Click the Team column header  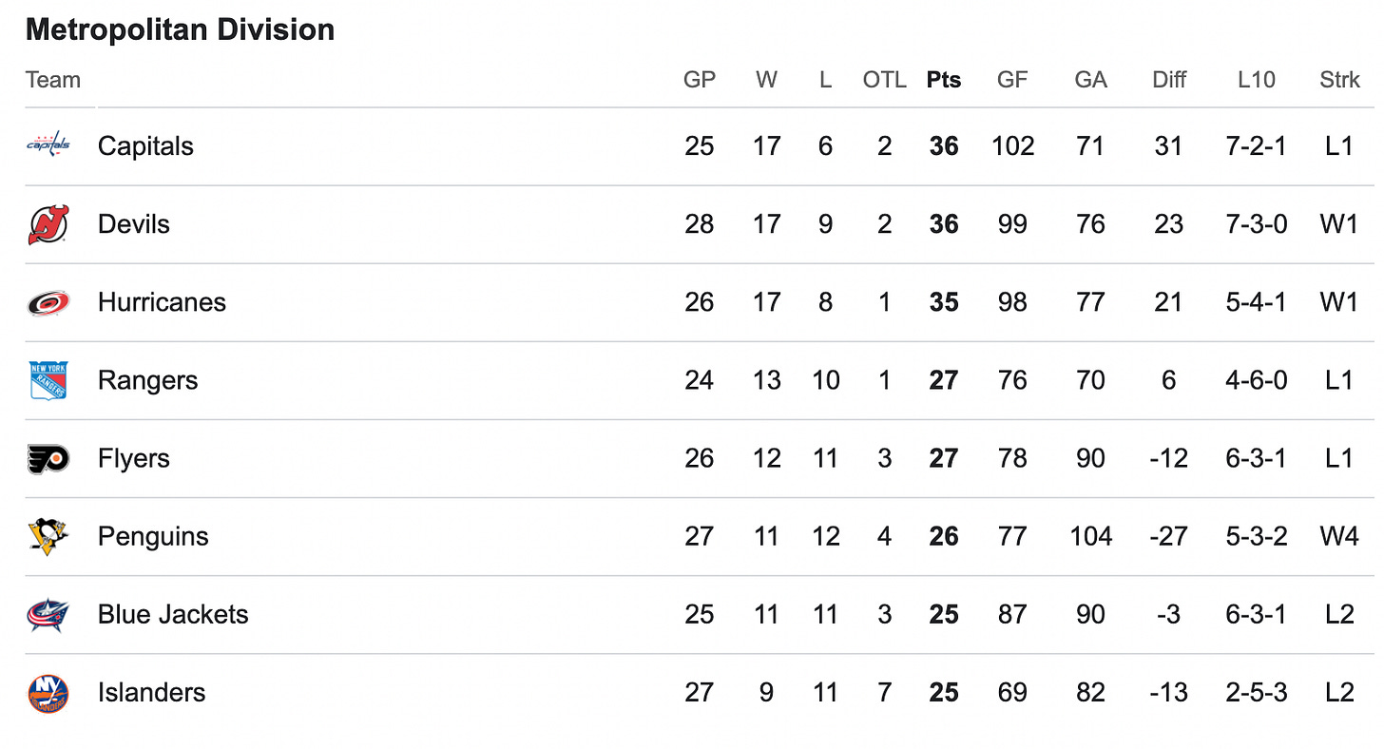pyautogui.click(x=53, y=80)
